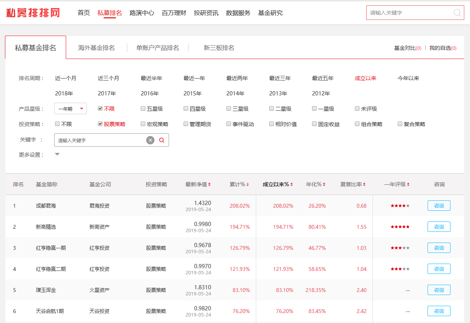
Task: Click the red magnifier in keyword filter
Action: (162, 140)
